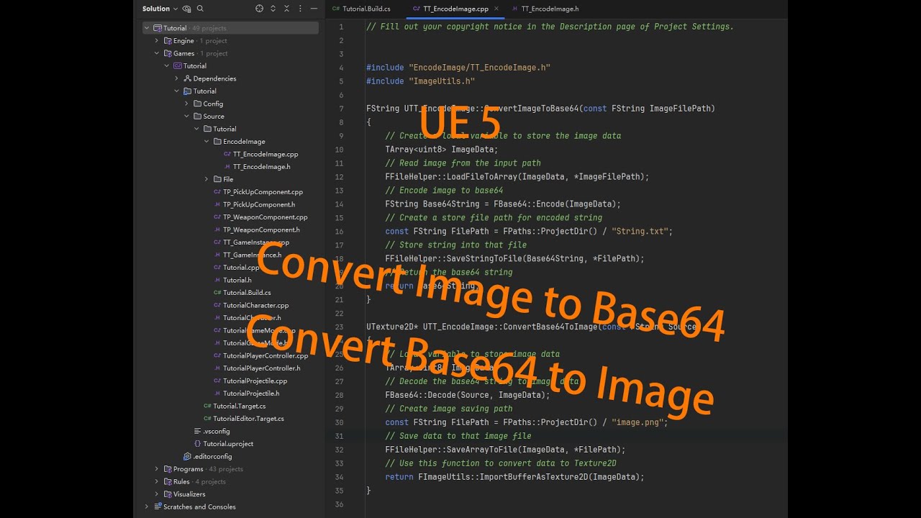Open Tutorial.Target.cs file
This screenshot has height=518, width=921.
click(x=240, y=406)
